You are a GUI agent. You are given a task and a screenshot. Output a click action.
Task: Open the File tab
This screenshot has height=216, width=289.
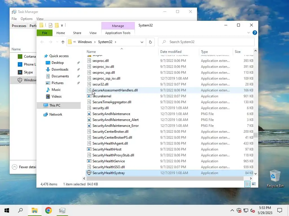coord(44,33)
